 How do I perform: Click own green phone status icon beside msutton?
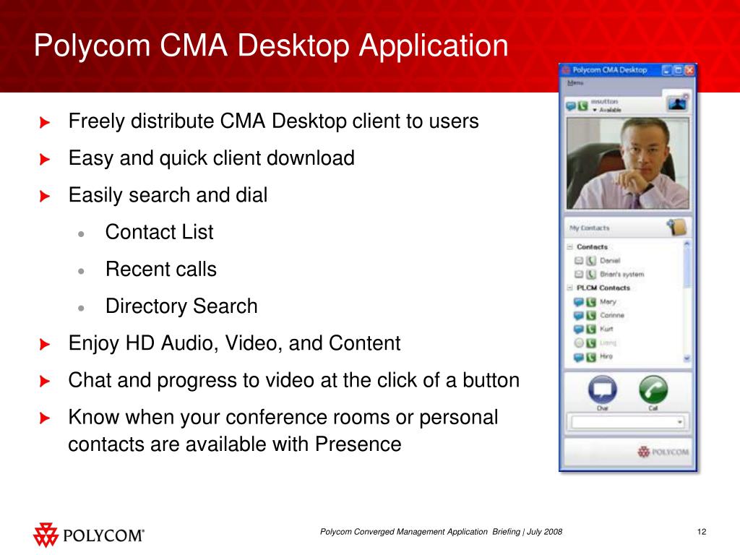tap(583, 106)
